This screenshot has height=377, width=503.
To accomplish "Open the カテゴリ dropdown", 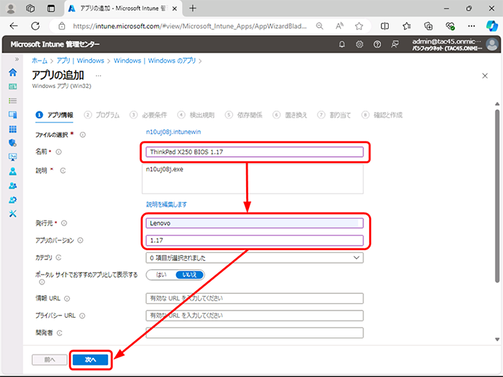I will (x=255, y=258).
